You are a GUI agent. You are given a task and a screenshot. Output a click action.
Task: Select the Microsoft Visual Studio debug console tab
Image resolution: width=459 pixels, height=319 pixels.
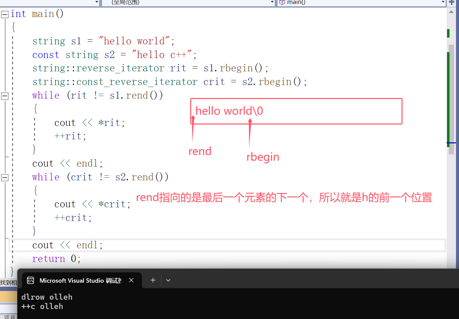(x=82, y=280)
